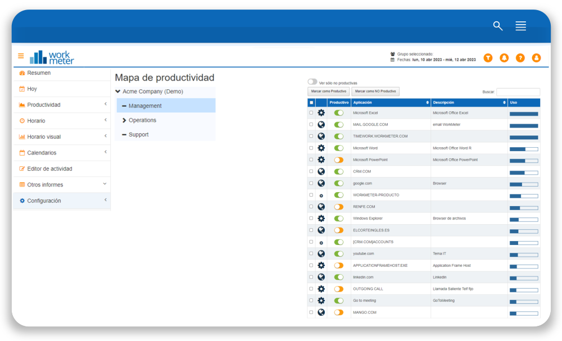Click 'Marcar como NO Productivo' button

click(375, 92)
